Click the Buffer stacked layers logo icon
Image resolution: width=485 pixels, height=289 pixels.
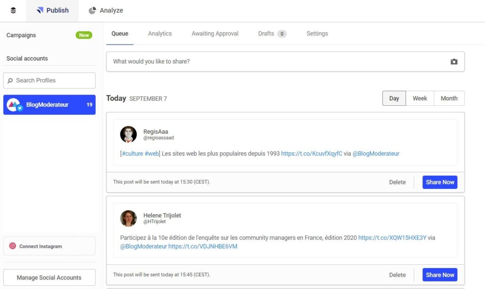point(13,10)
